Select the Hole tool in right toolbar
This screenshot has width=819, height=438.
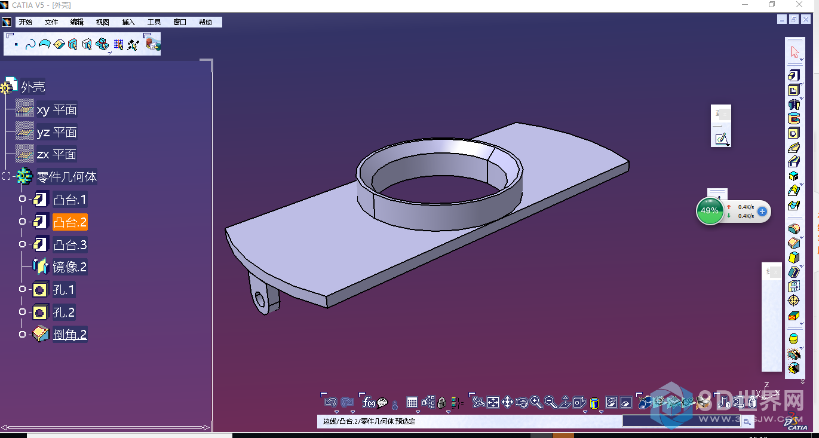[793, 133]
